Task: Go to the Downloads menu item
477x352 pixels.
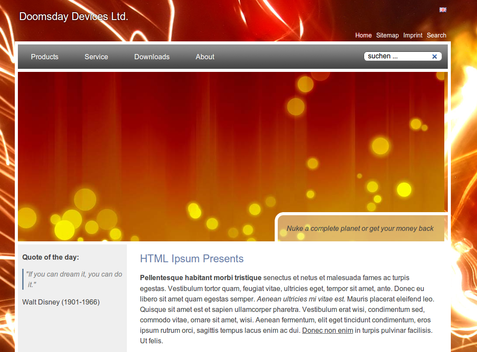Action: pos(152,57)
